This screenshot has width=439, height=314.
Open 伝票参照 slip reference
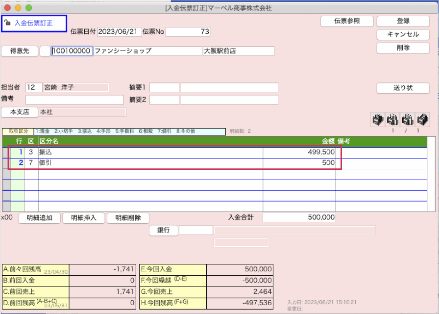[347, 21]
